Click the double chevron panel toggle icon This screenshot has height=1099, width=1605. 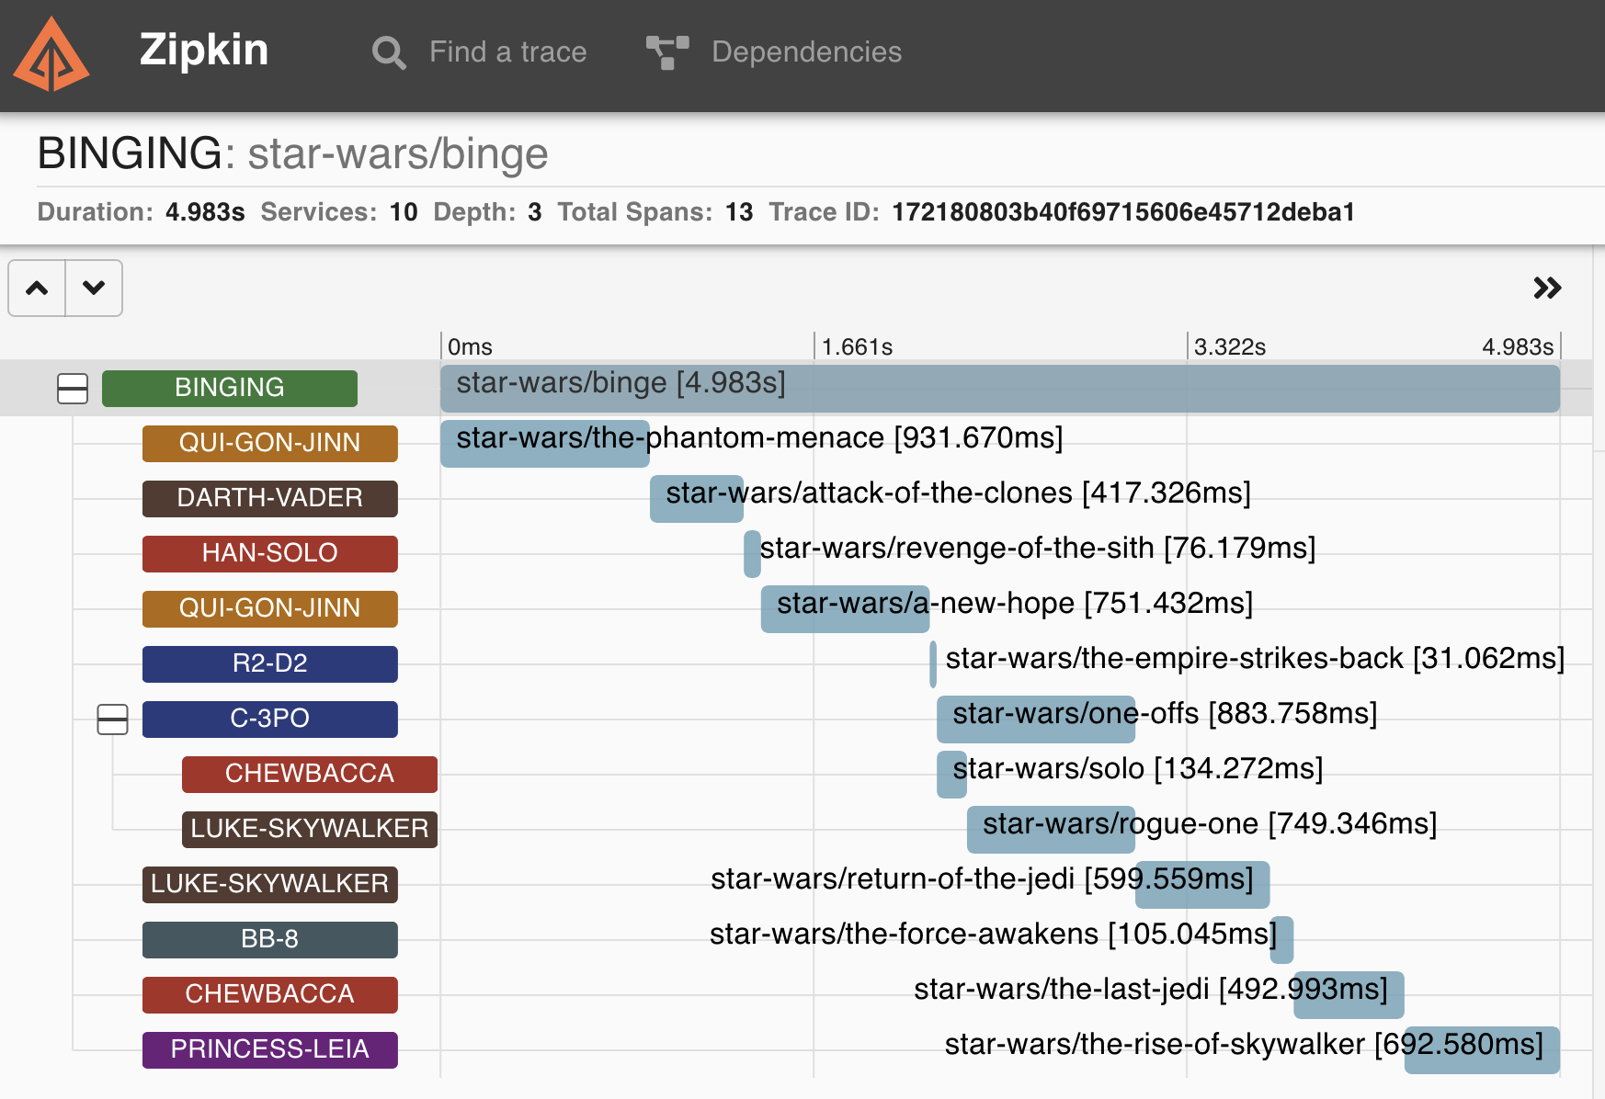(1547, 288)
